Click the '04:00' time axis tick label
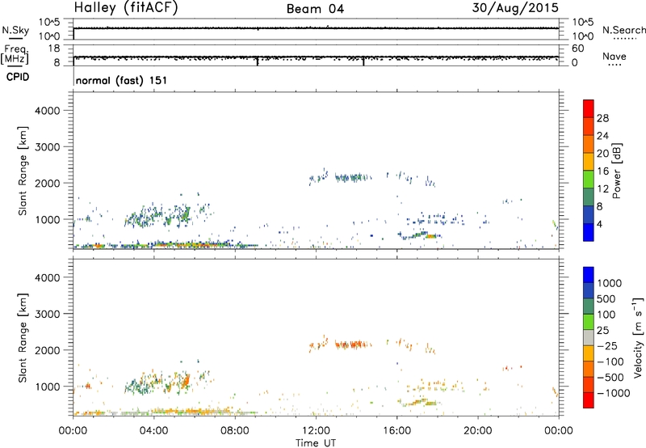This screenshot has height=448, width=646. pyautogui.click(x=153, y=430)
